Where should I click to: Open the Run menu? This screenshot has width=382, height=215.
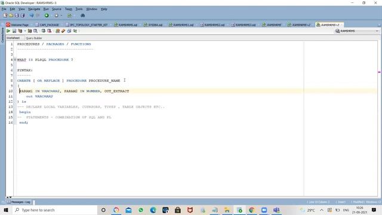[46, 9]
